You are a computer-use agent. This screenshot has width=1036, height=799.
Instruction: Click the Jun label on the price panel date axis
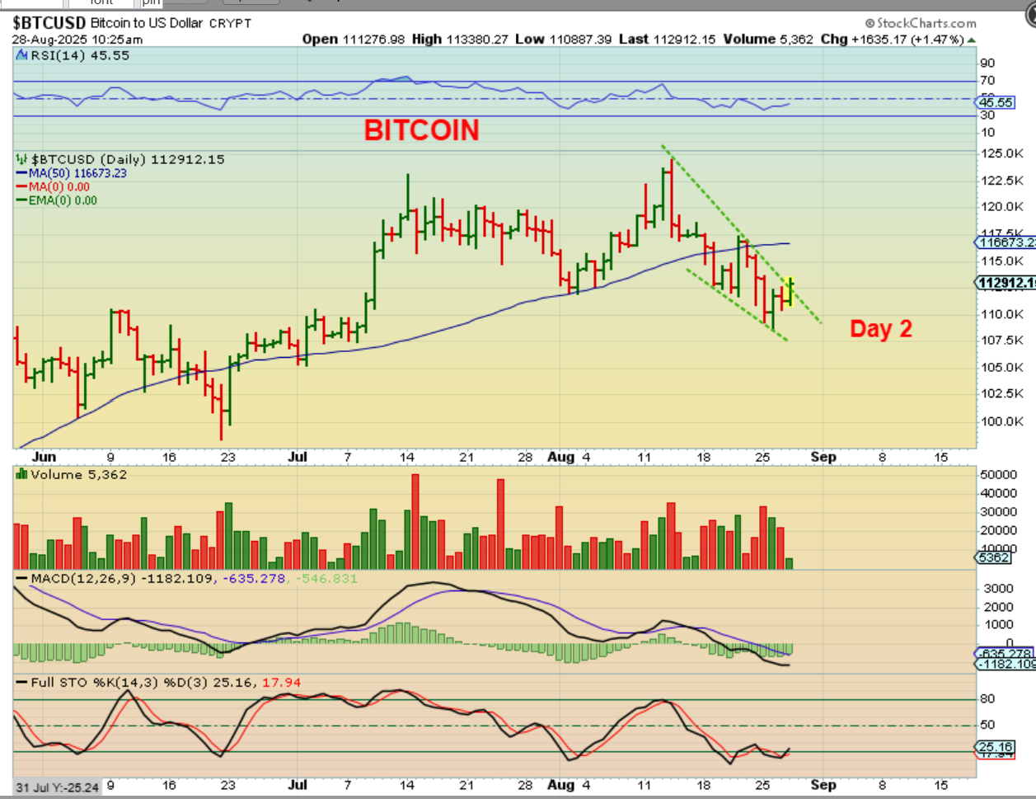pos(44,456)
